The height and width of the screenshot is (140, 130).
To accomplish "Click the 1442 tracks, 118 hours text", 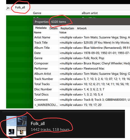I will pos(50,129).
